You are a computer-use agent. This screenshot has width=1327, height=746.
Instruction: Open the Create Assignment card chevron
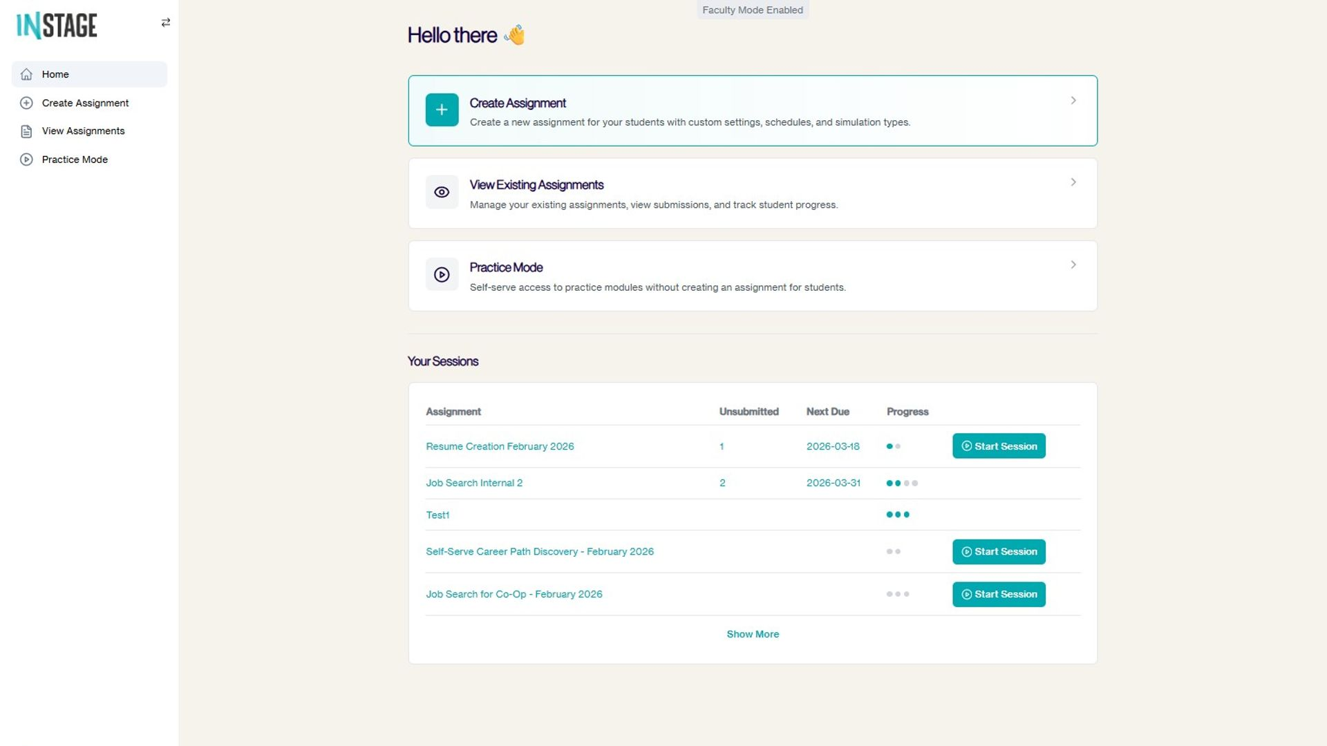tap(1073, 101)
